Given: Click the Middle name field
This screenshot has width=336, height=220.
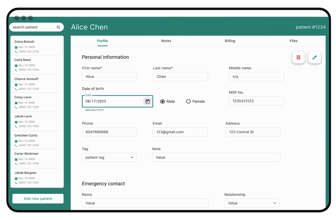Looking at the screenshot, I should point(256,76).
